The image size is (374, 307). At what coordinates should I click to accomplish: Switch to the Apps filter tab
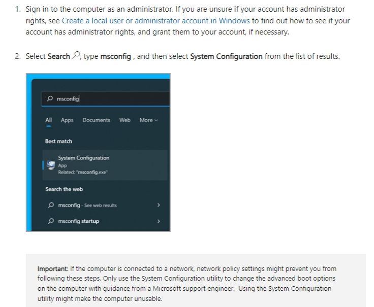tap(67, 120)
